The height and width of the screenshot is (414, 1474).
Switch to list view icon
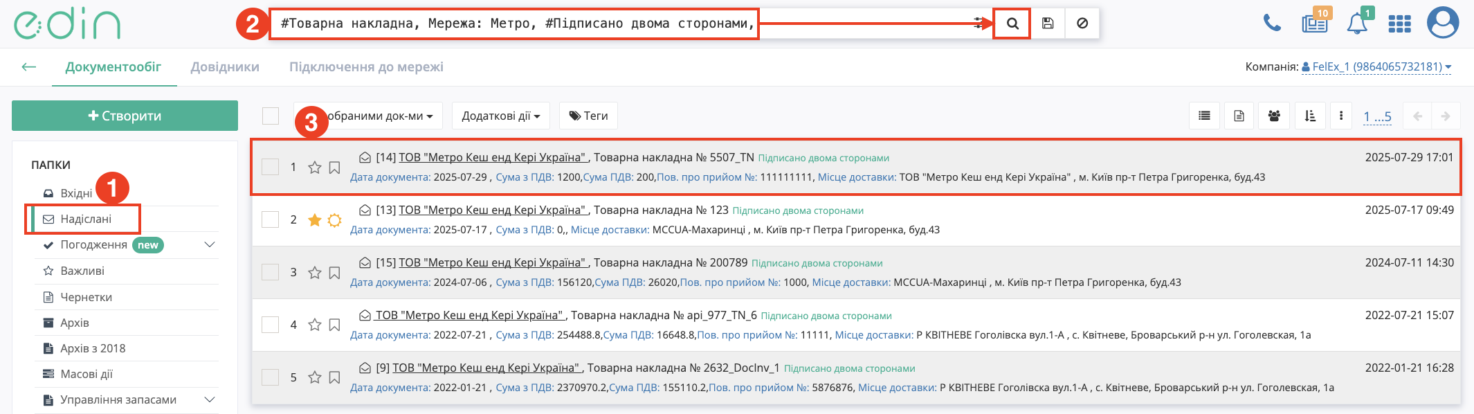1204,116
